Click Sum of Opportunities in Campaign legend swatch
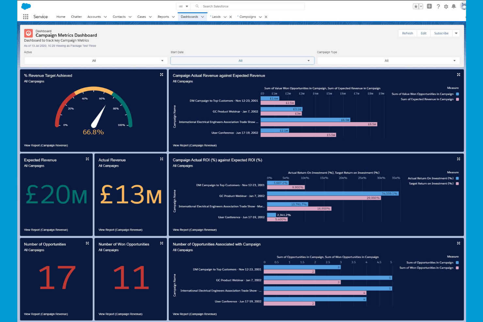The height and width of the screenshot is (322, 483). [457, 263]
